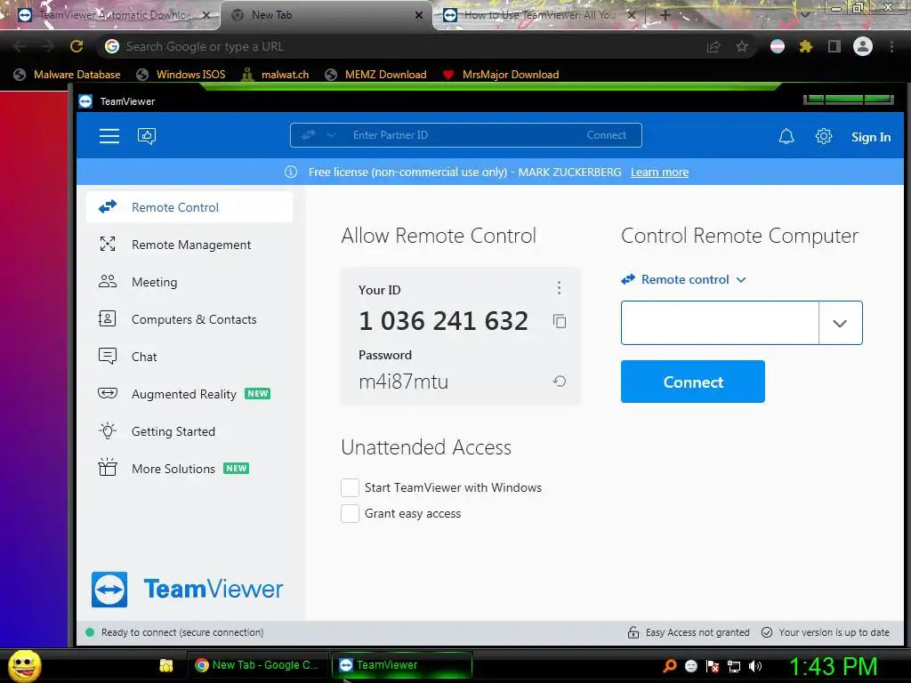Switch to TeamViewer Automatic Download browser tab
911x683 pixels.
pos(110,15)
